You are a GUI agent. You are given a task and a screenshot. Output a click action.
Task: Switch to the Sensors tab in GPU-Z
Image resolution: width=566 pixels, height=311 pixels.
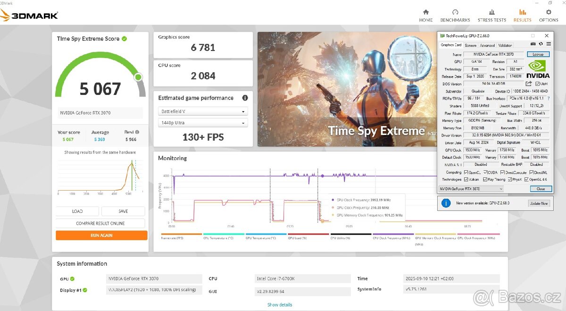(470, 45)
